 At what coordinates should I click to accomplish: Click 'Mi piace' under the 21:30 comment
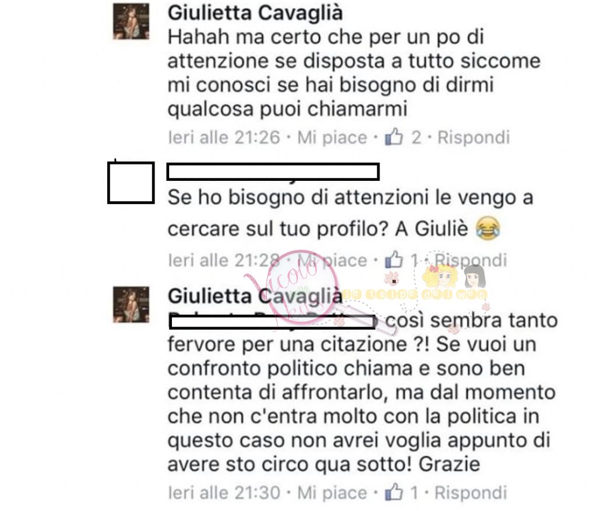pos(332,493)
